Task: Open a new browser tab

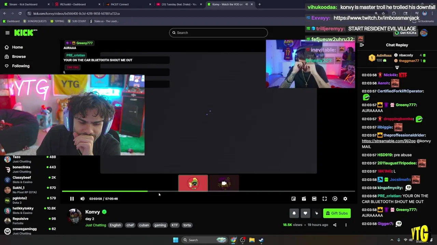Action: point(259,4)
